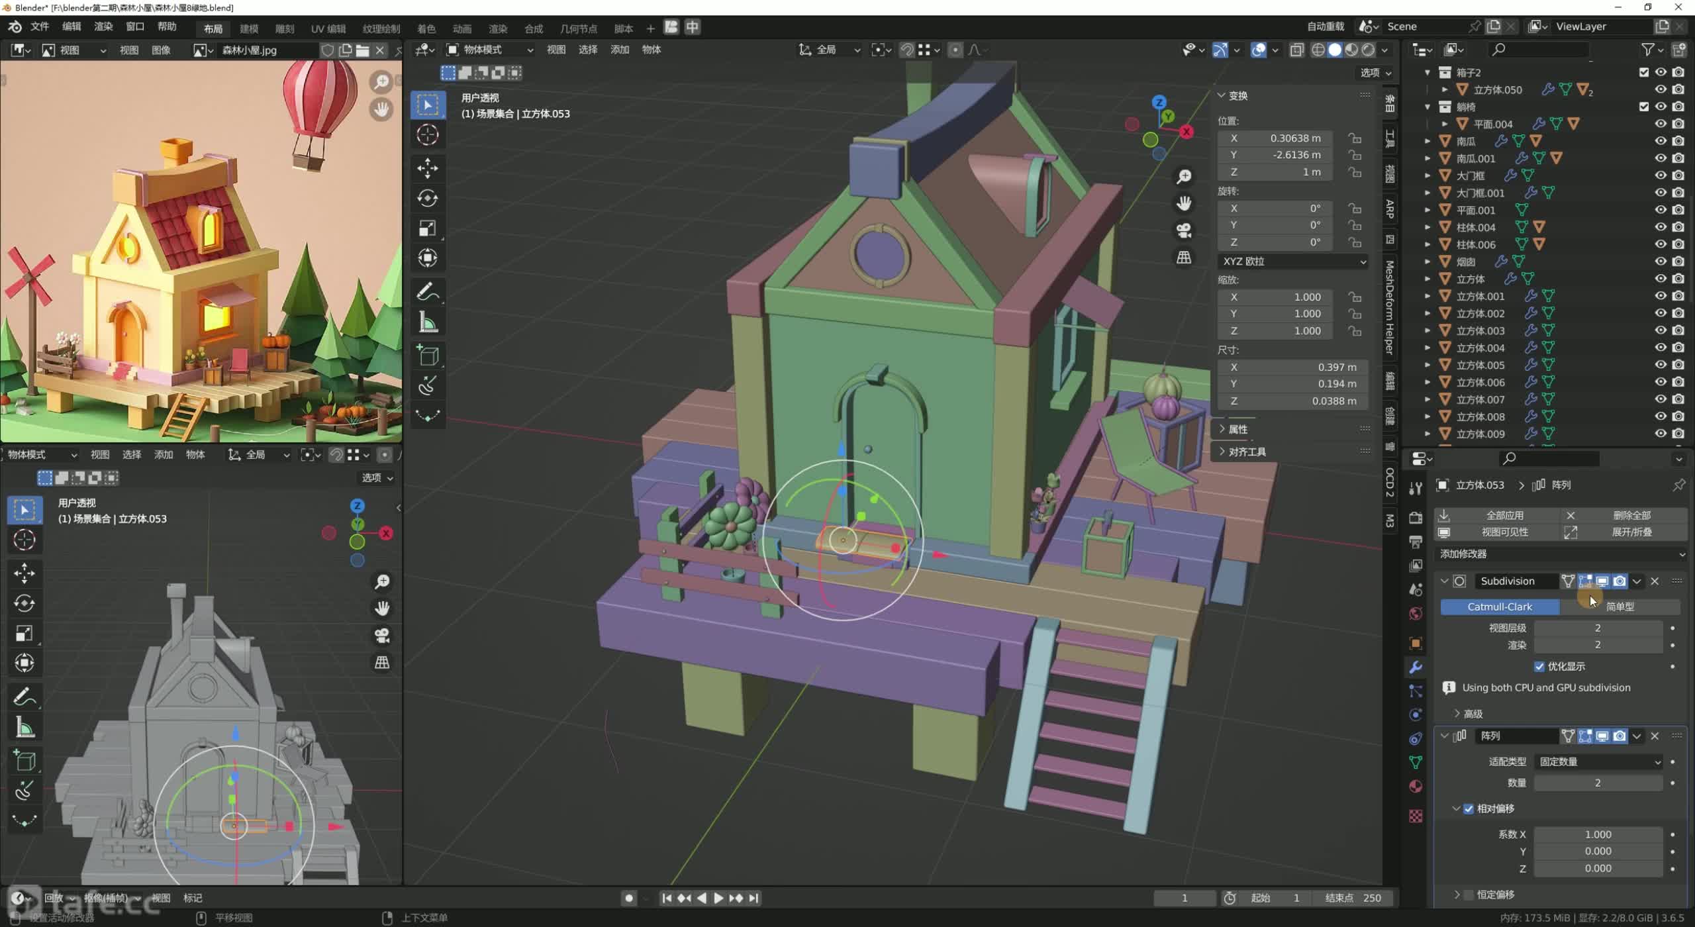Click the current frame field in timeline

click(x=1185, y=899)
